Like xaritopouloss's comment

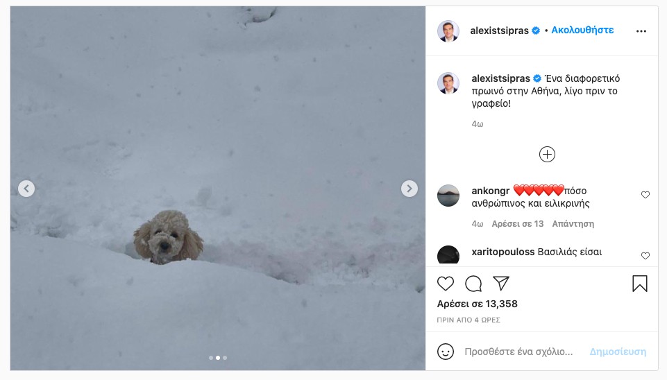coord(645,256)
